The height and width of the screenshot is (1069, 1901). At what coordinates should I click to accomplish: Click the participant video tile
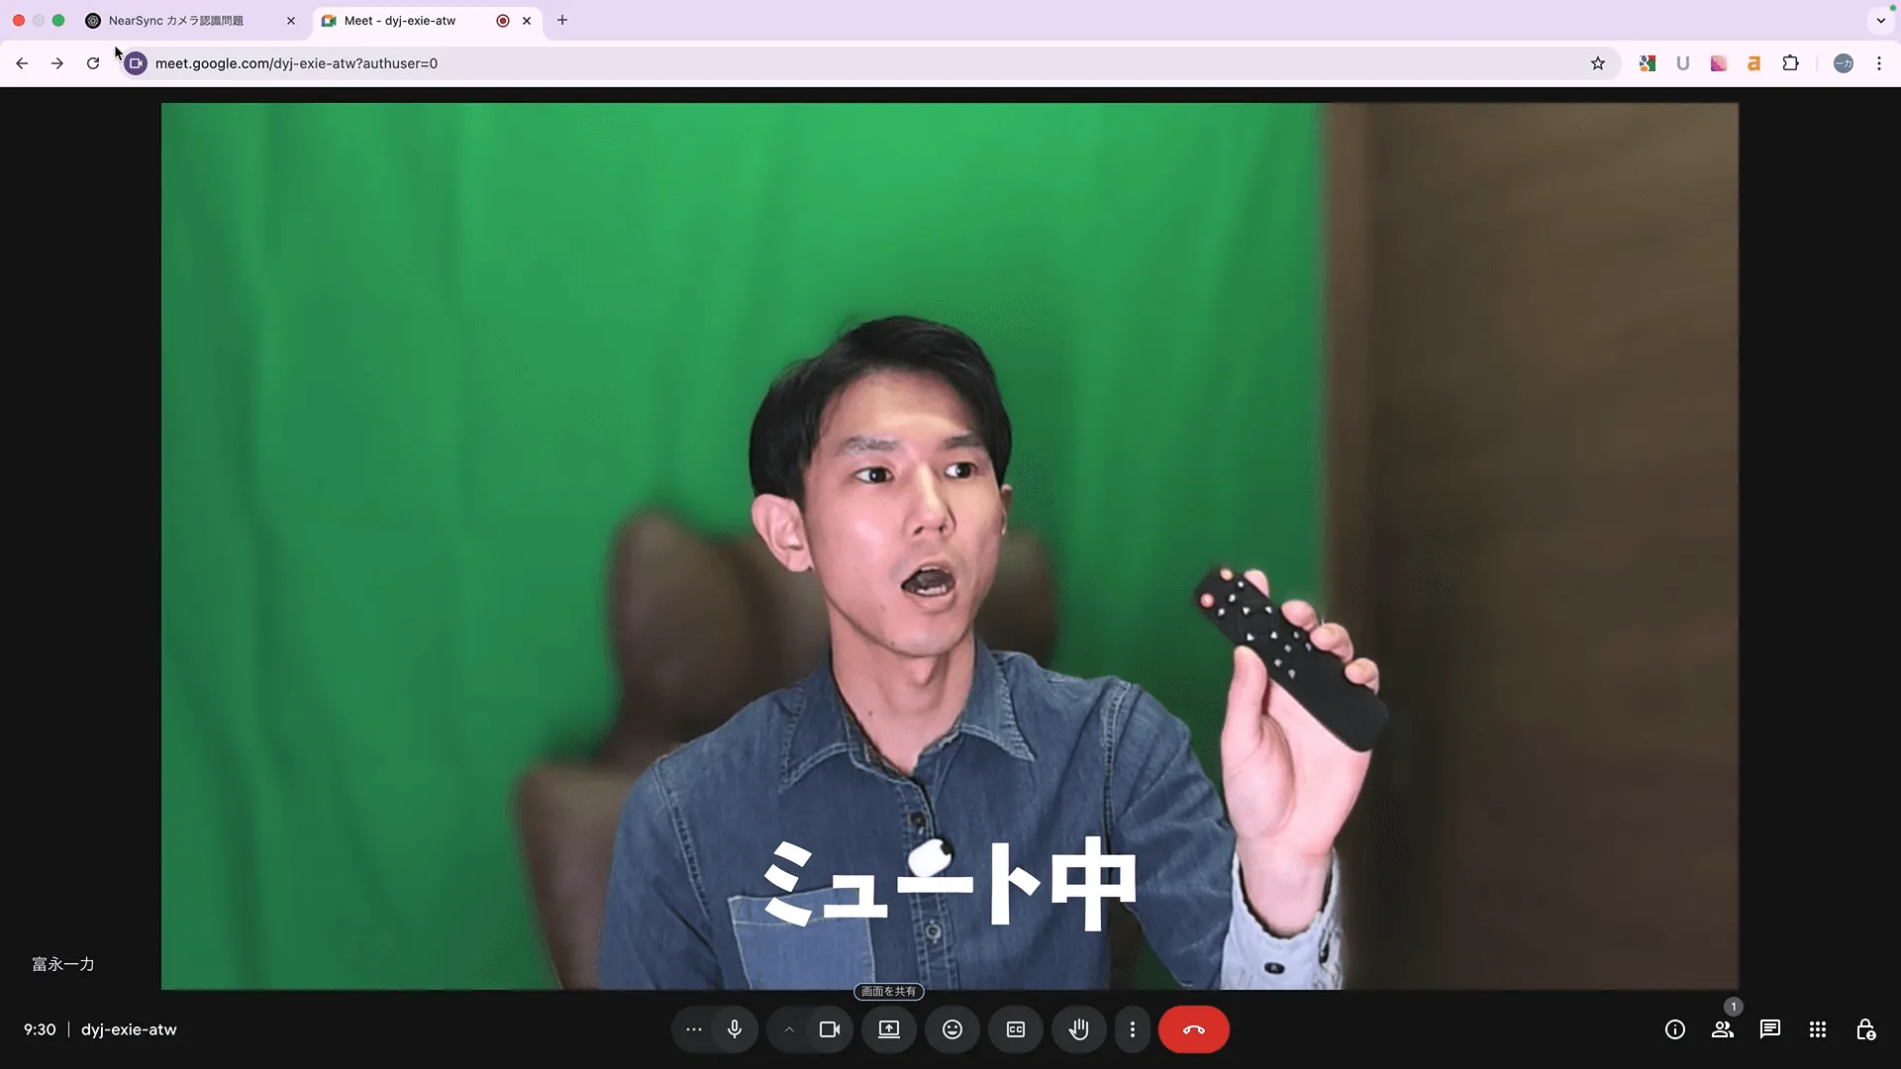[950, 546]
